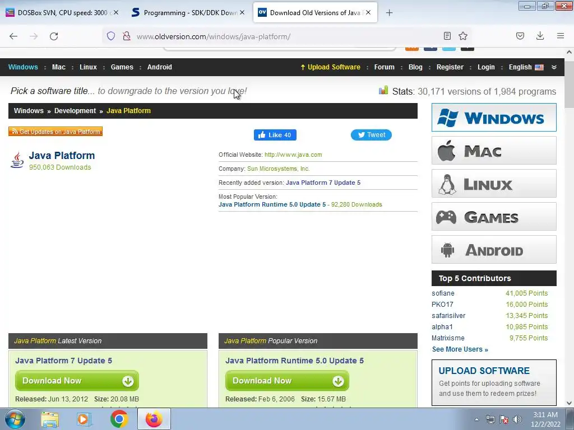Open contributor safarisilver profile

[x=448, y=316]
